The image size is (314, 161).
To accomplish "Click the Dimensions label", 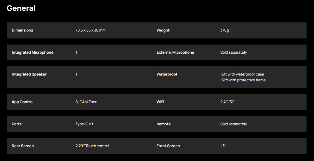I will point(22,30).
